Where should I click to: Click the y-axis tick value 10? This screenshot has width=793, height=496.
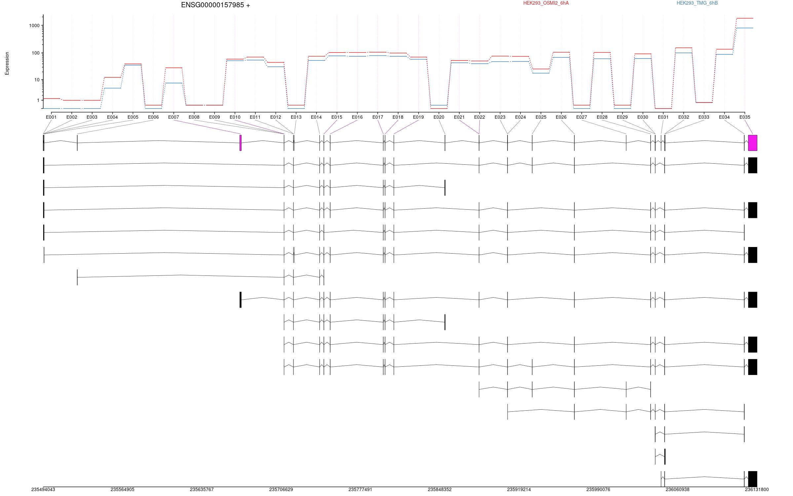[x=37, y=80]
